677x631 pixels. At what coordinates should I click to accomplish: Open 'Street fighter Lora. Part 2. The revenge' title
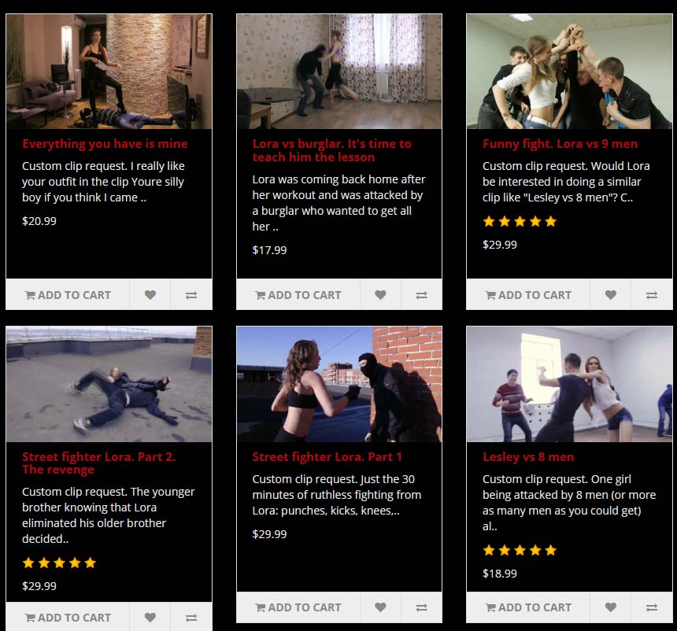point(99,463)
